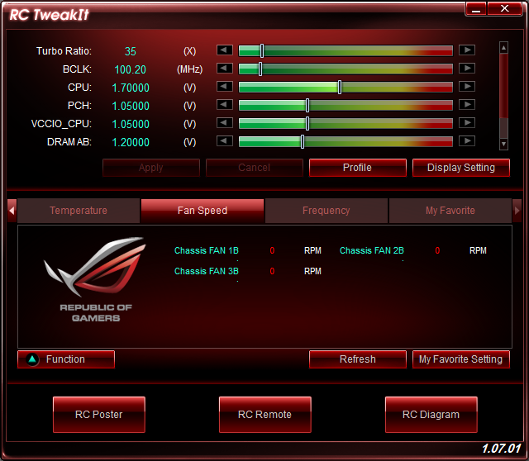
Task: Close the RC TweakIt window
Action: [x=505, y=8]
